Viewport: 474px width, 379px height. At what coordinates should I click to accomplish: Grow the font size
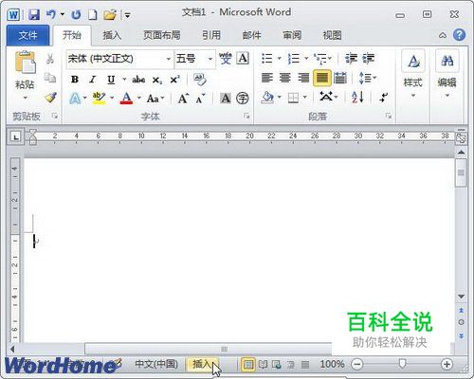183,99
